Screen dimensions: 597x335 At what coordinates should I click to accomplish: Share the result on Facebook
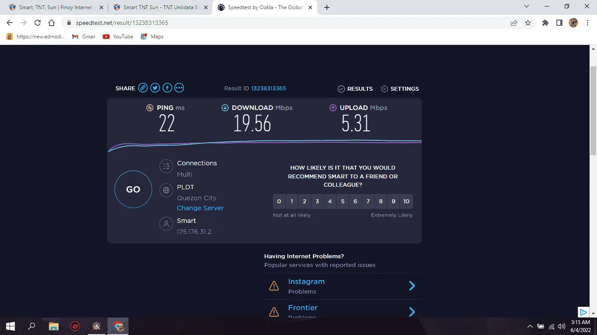click(x=167, y=88)
